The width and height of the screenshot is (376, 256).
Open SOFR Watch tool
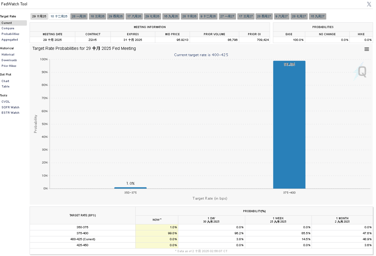[10, 107]
